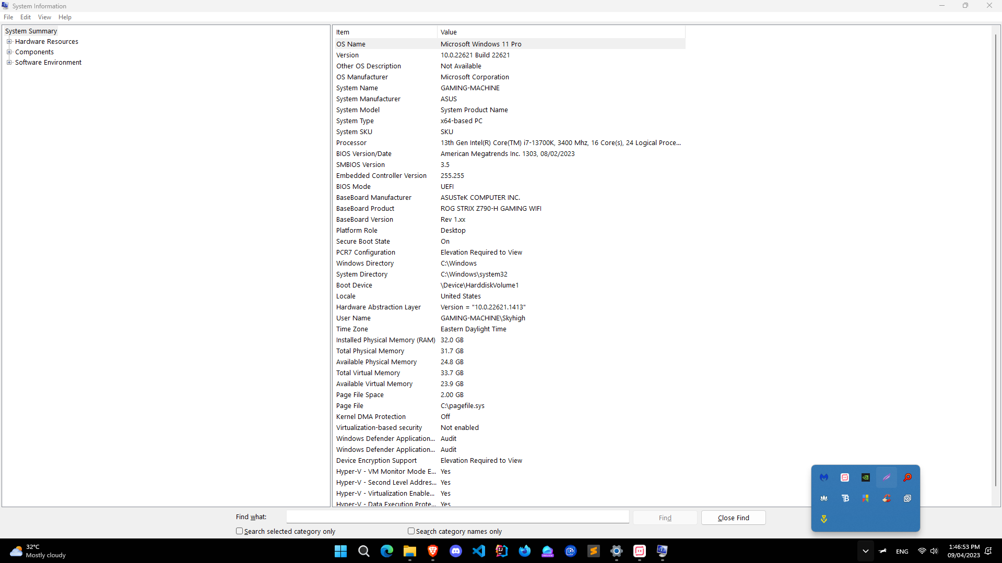Select the OS Name row
Viewport: 1002px width, 563px height.
[x=510, y=44]
